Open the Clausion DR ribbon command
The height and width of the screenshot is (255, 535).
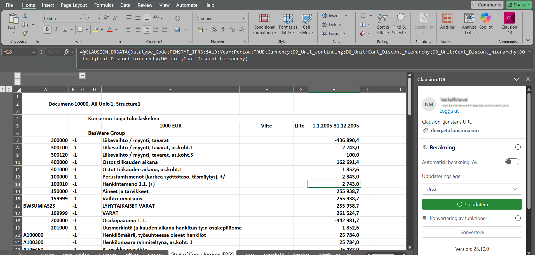(x=509, y=24)
